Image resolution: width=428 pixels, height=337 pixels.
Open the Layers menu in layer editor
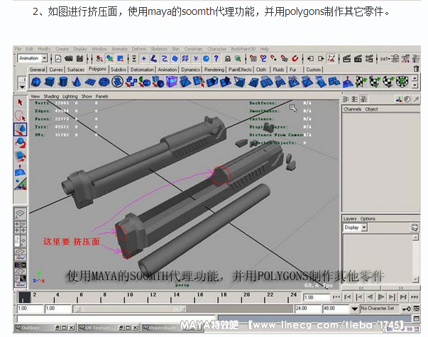point(350,219)
